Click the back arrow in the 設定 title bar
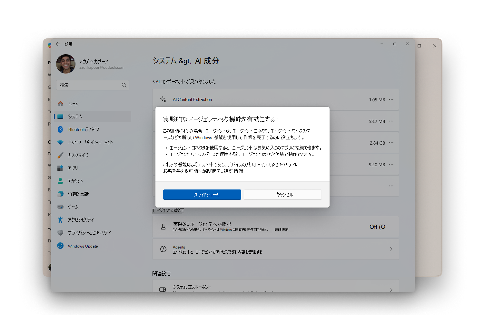Screen dimensions: 485x315 (x=58, y=44)
